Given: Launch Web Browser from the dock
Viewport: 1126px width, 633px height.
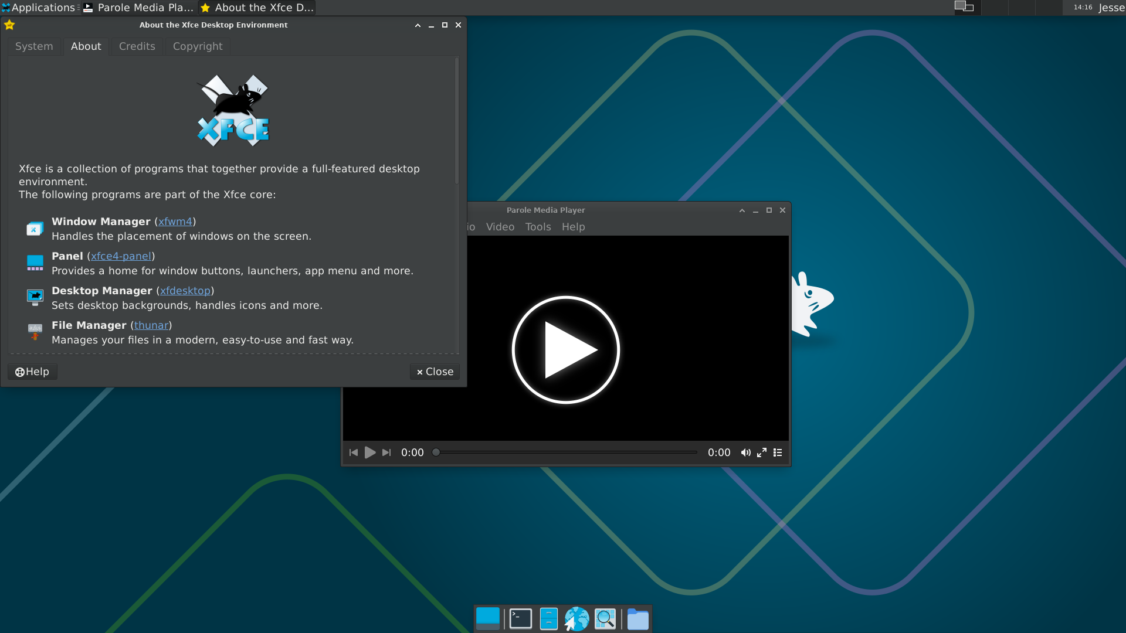Looking at the screenshot, I should (576, 619).
